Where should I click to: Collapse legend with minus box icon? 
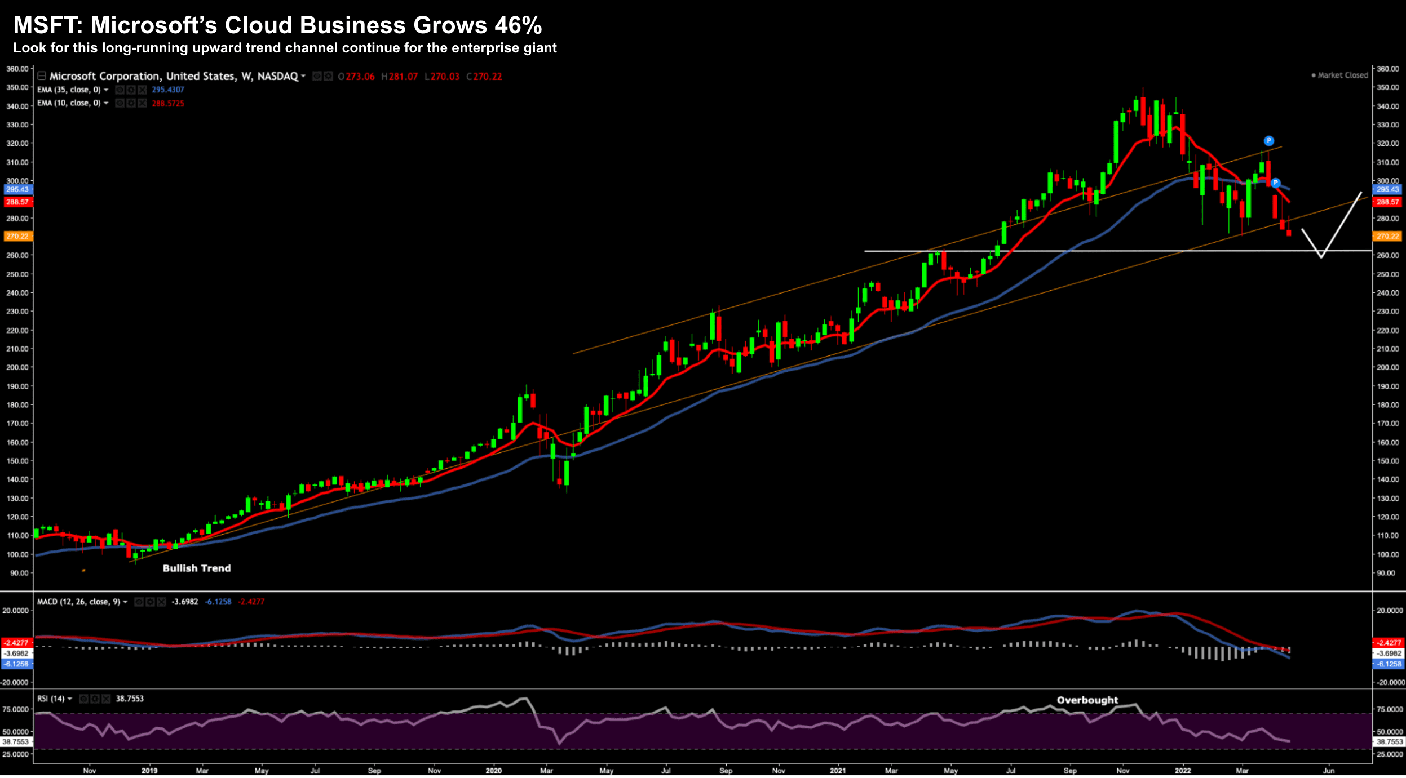point(42,76)
